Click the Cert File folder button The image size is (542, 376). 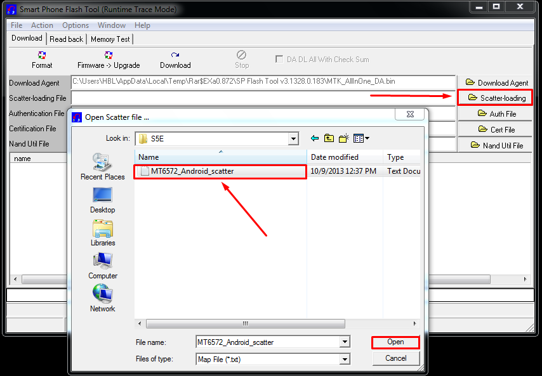pyautogui.click(x=496, y=129)
